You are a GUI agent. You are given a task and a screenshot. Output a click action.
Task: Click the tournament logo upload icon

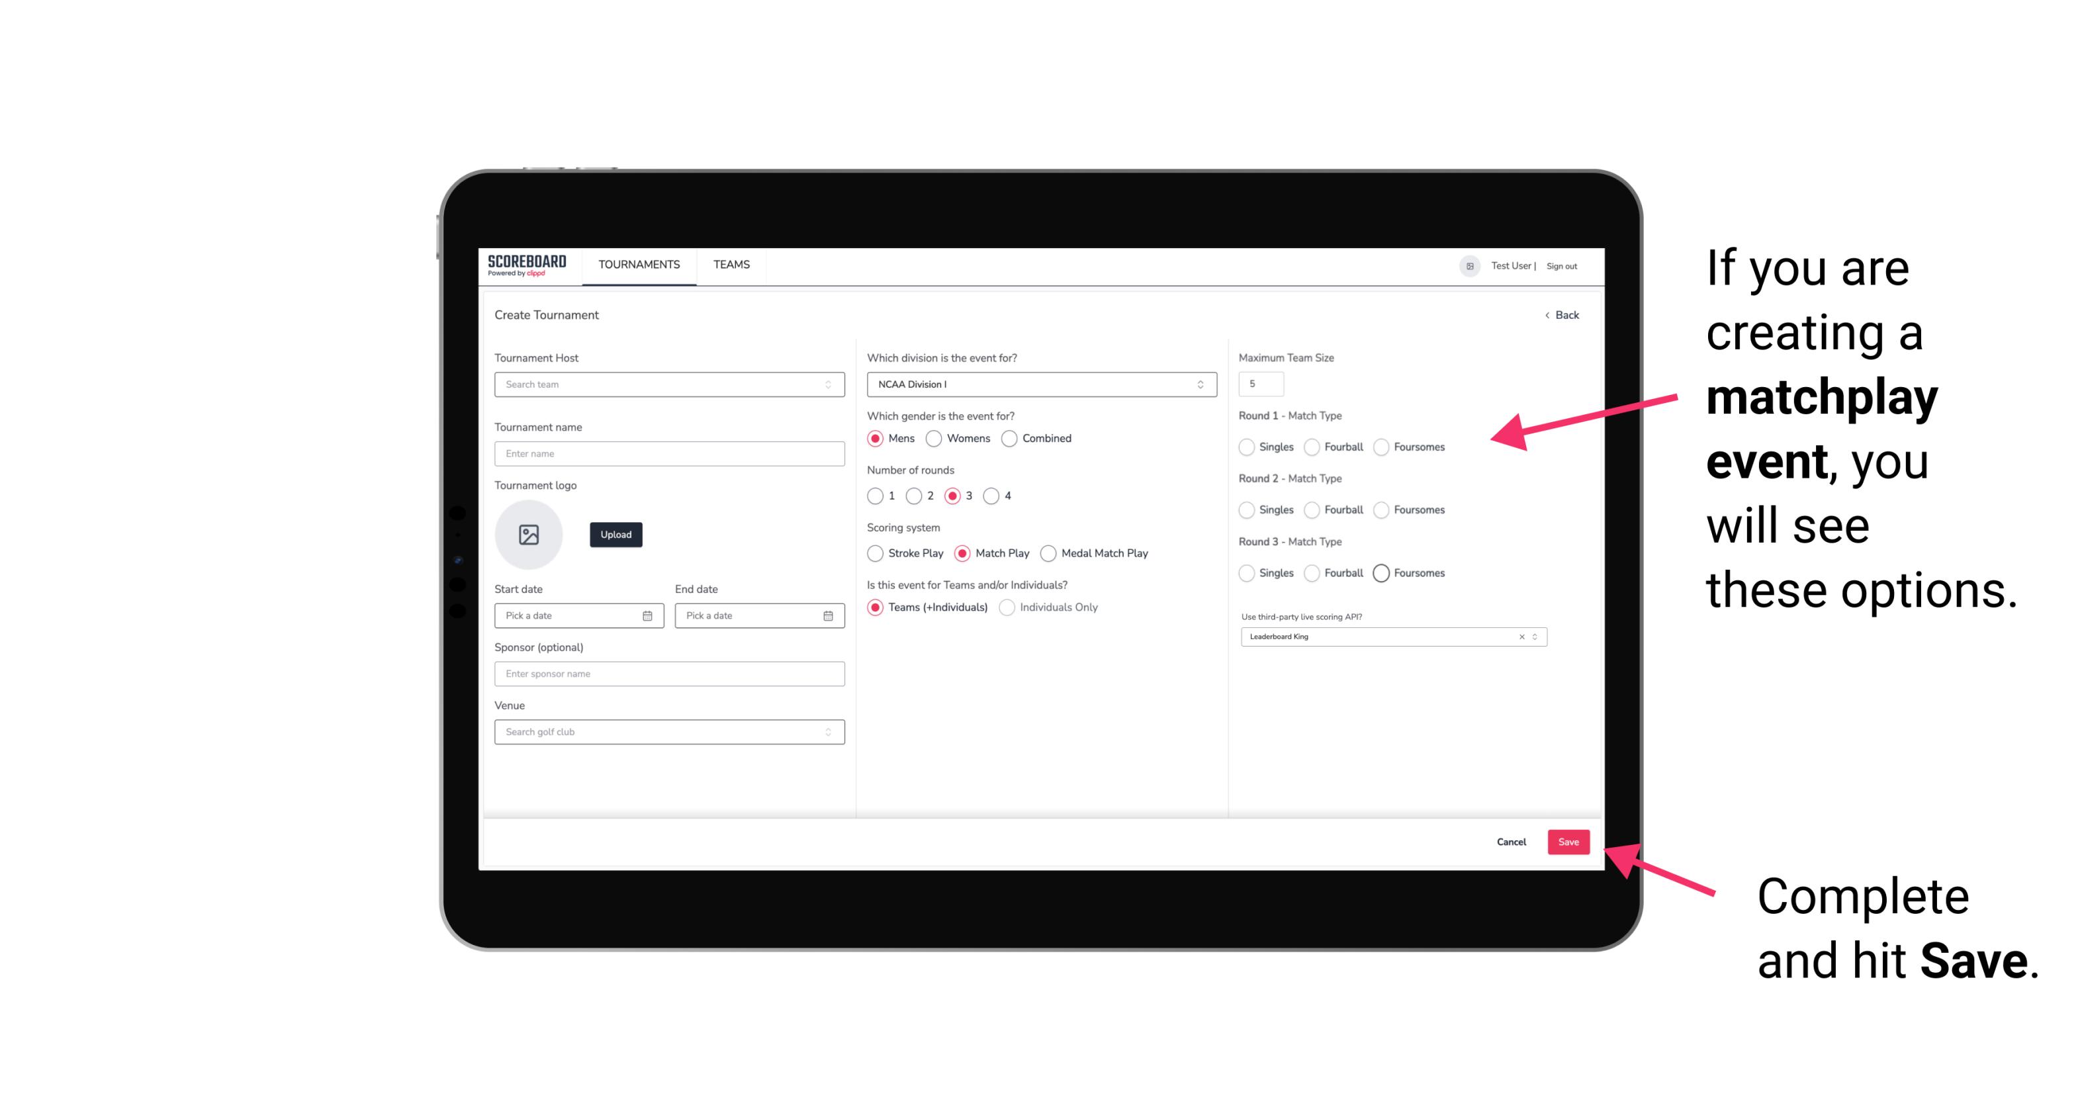[530, 535]
